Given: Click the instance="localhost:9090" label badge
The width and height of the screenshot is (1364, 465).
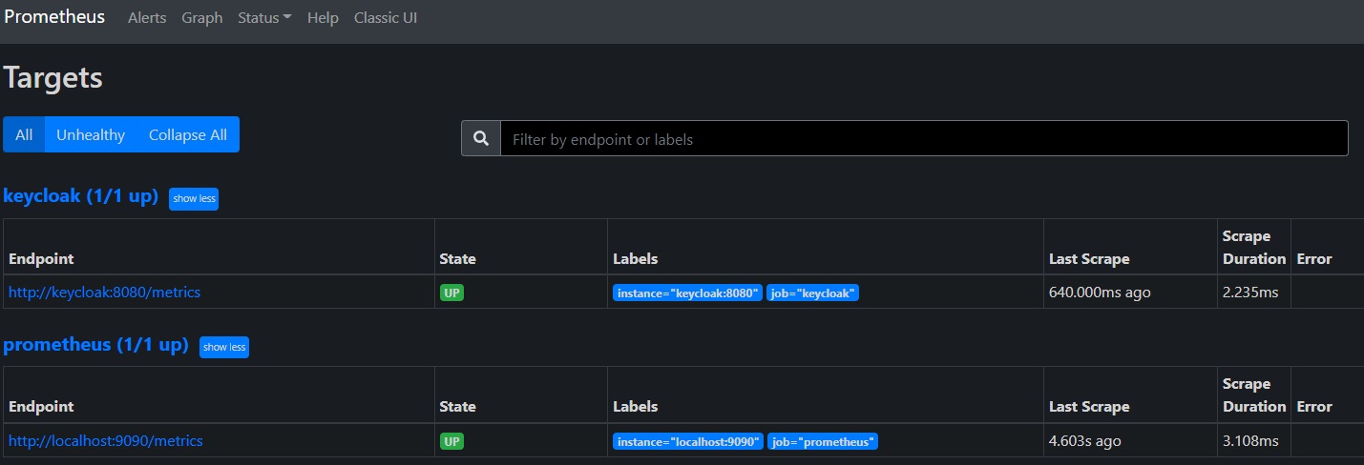Looking at the screenshot, I should (688, 441).
